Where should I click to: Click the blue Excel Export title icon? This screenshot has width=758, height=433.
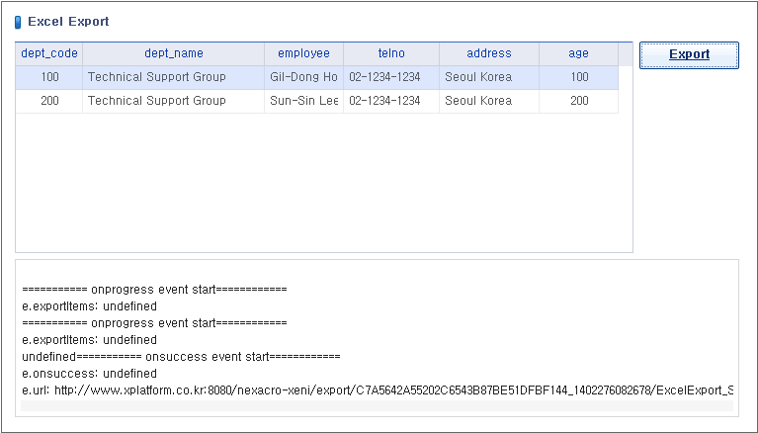pos(18,21)
